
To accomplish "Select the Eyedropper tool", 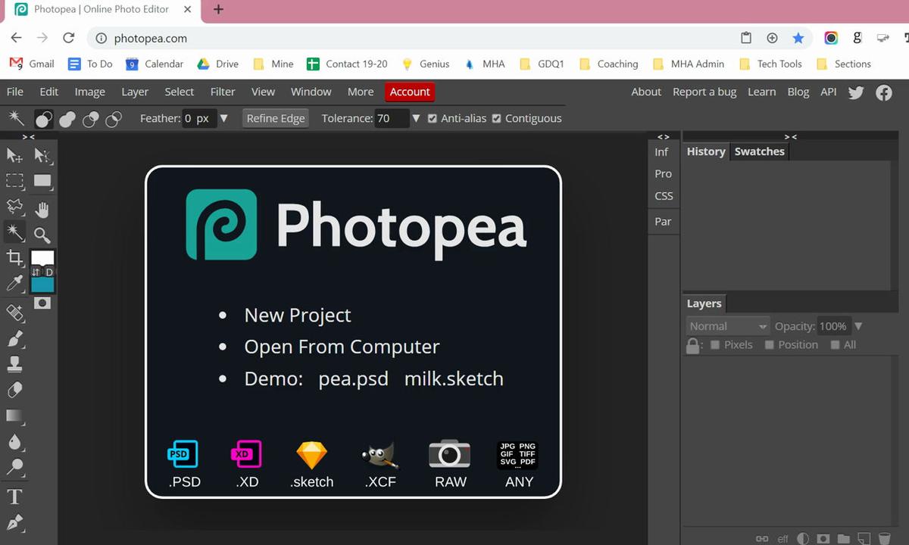I will click(x=14, y=284).
